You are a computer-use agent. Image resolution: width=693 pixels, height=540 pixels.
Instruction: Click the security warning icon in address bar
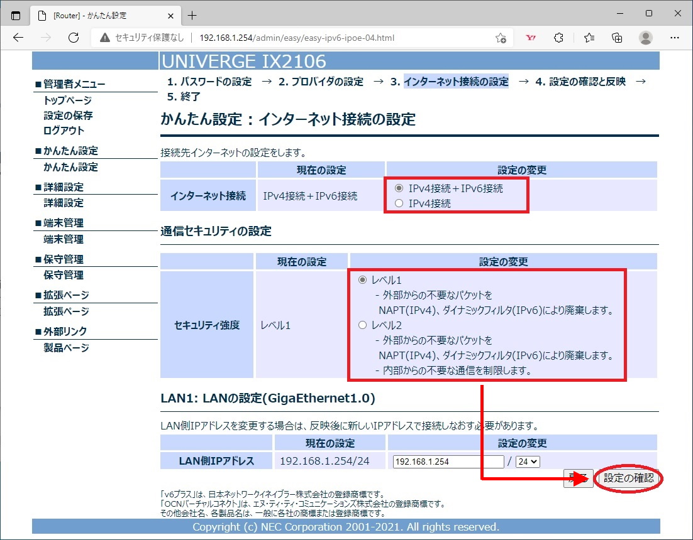coord(105,38)
